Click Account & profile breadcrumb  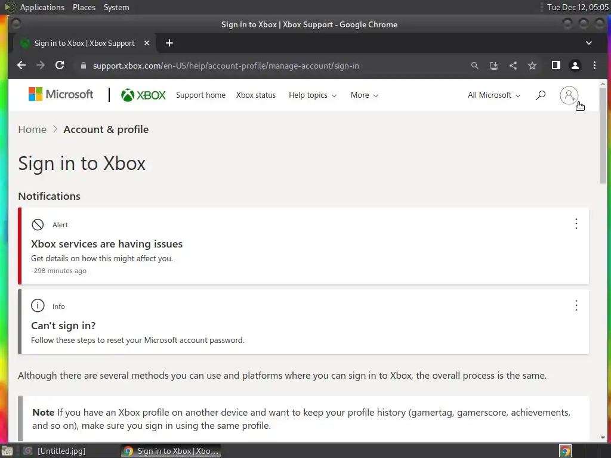[106, 129]
